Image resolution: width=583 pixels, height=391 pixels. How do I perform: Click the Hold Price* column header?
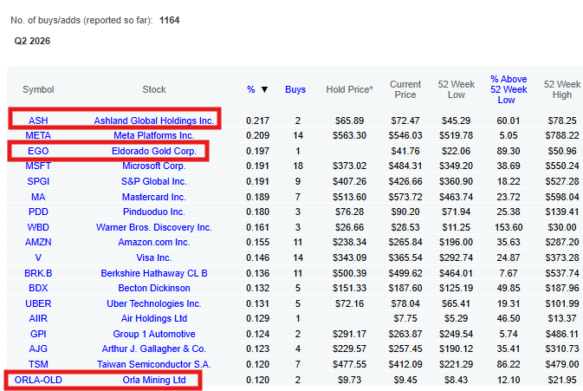[349, 89]
